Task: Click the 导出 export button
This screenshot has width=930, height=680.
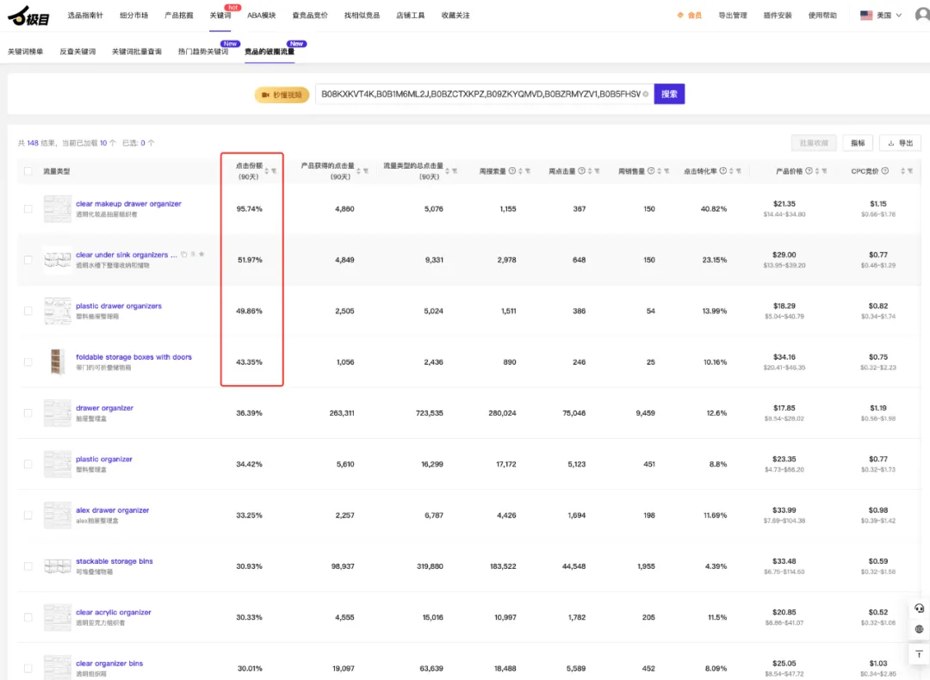Action: [x=901, y=143]
